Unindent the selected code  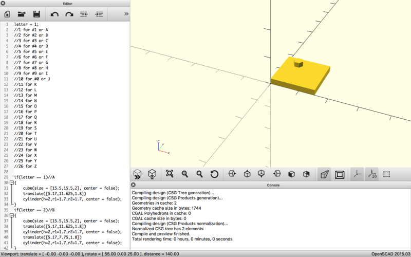pyautogui.click(x=84, y=14)
